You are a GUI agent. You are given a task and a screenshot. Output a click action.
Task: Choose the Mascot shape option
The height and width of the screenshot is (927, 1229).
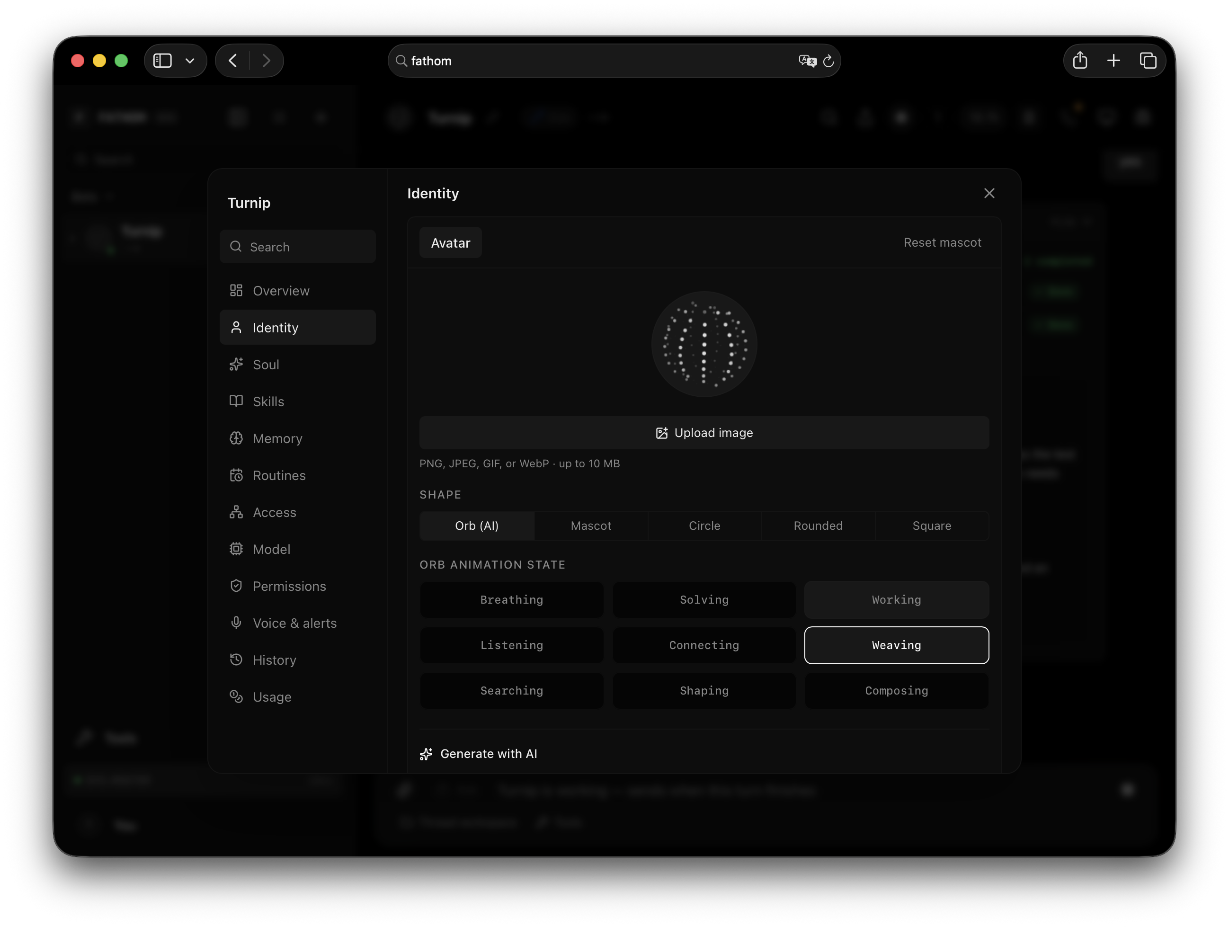[591, 526]
